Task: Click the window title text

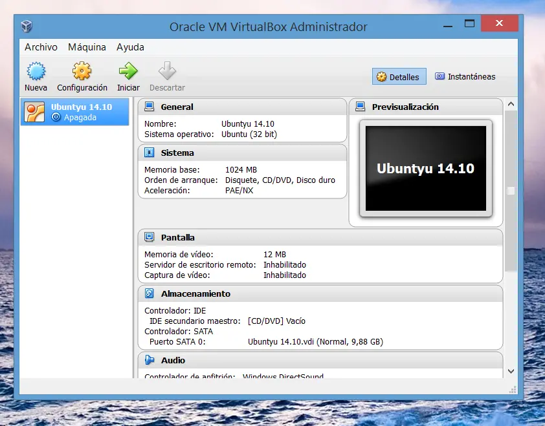Action: [269, 27]
